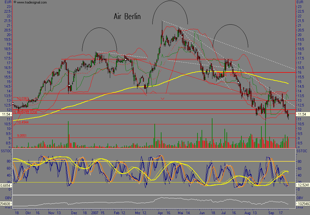Click the 9,0551 level label
310x215 pixels.
[22, 136]
